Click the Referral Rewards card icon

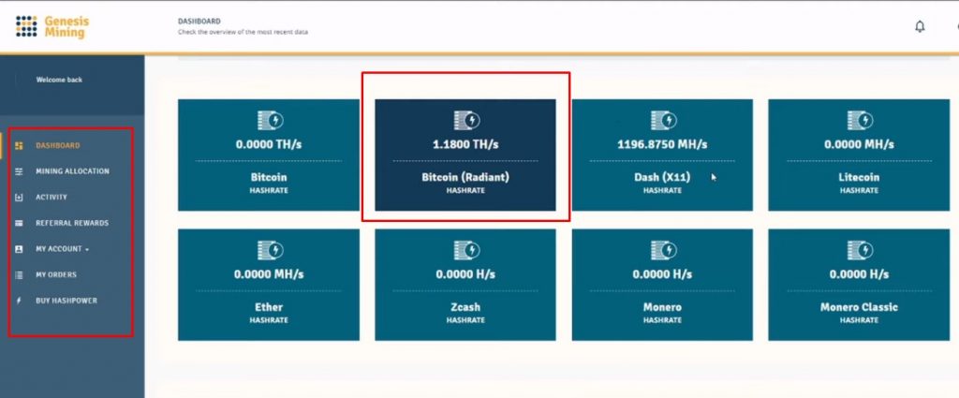point(19,223)
